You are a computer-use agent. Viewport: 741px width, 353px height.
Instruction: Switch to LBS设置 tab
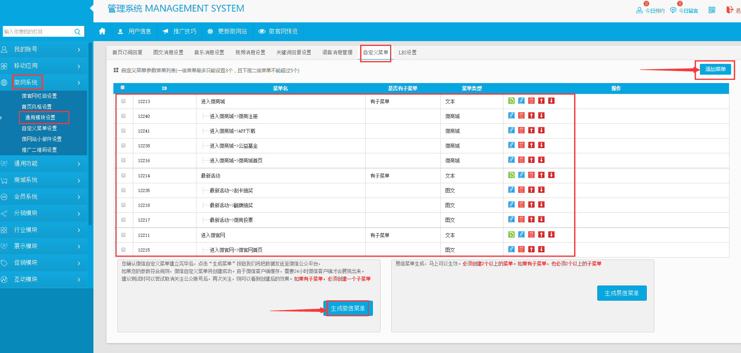click(x=408, y=52)
